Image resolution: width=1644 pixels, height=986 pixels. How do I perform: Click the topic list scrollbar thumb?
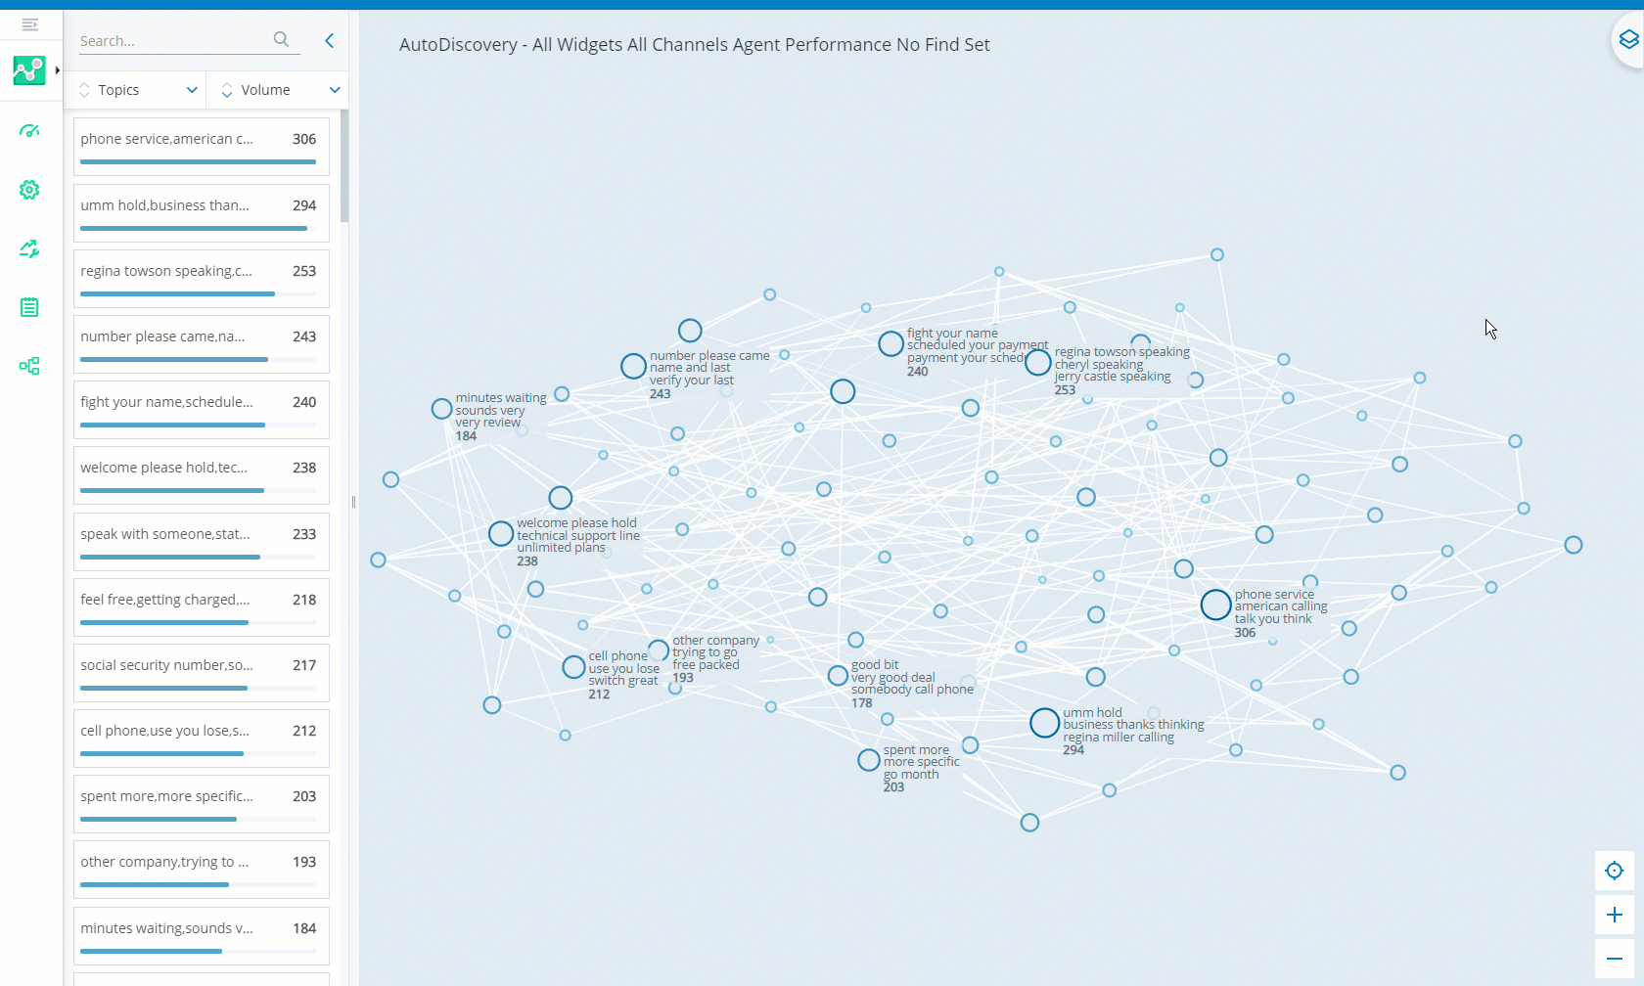click(x=344, y=166)
